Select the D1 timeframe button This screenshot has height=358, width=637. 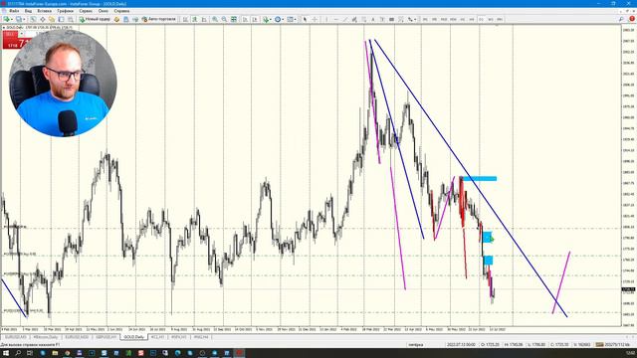(481, 19)
